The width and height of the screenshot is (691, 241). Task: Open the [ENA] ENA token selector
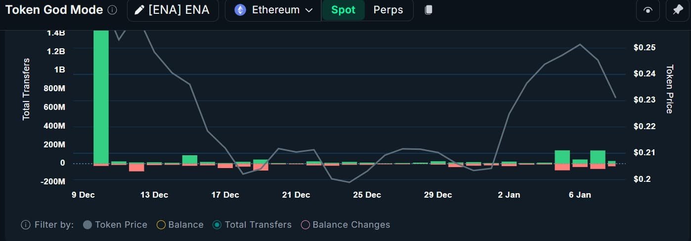click(x=173, y=10)
